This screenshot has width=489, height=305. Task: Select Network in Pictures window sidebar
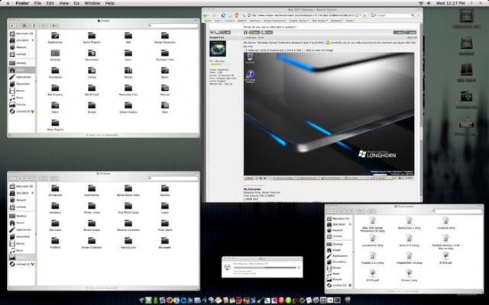pos(21,200)
